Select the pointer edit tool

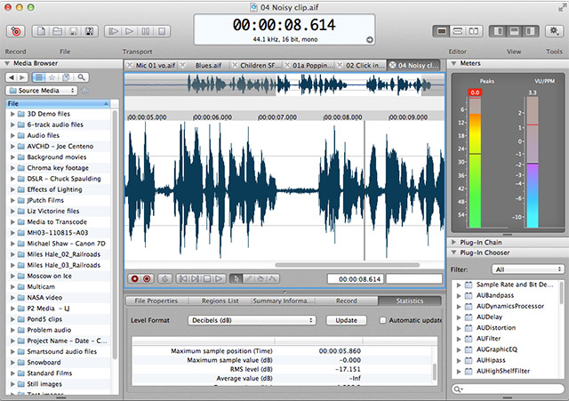click(236, 278)
